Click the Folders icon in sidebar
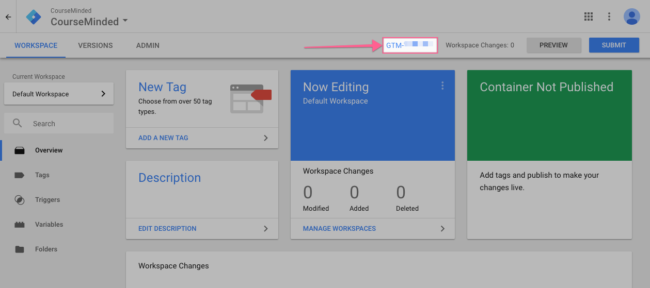 click(x=20, y=249)
